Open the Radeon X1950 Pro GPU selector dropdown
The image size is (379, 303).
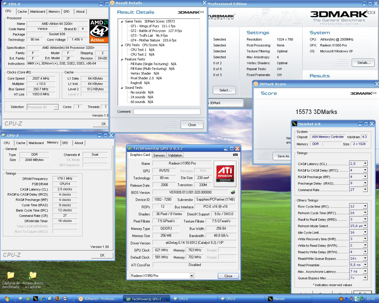click(x=192, y=276)
